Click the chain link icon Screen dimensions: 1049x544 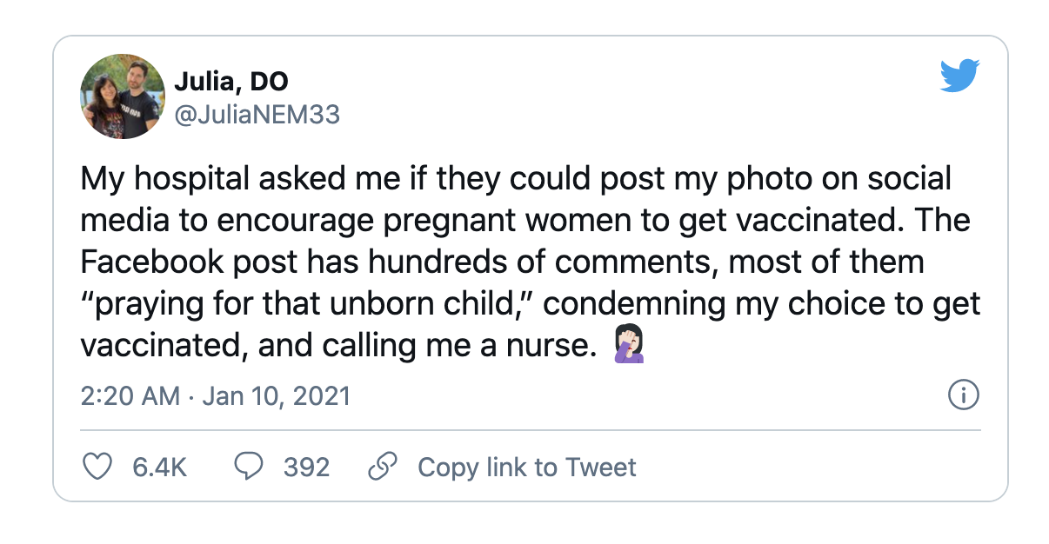pyautogui.click(x=383, y=468)
